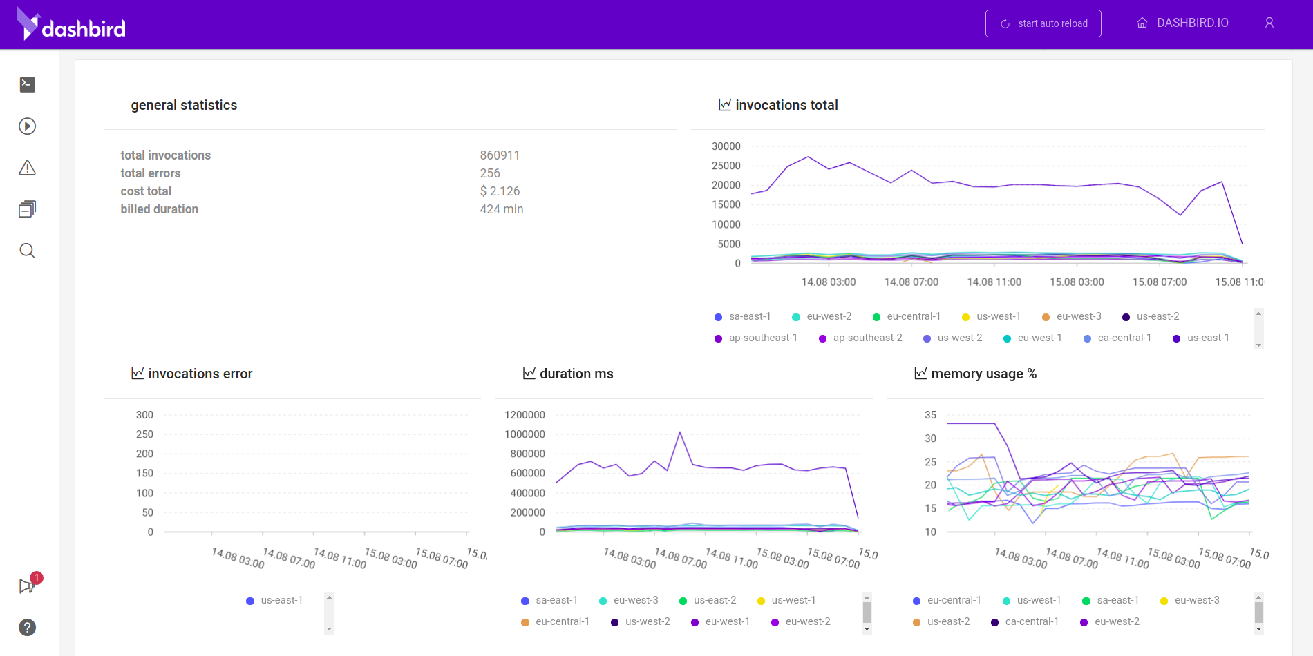This screenshot has height=656, width=1313.
Task: Click the start auto reload button
Action: [x=1043, y=23]
